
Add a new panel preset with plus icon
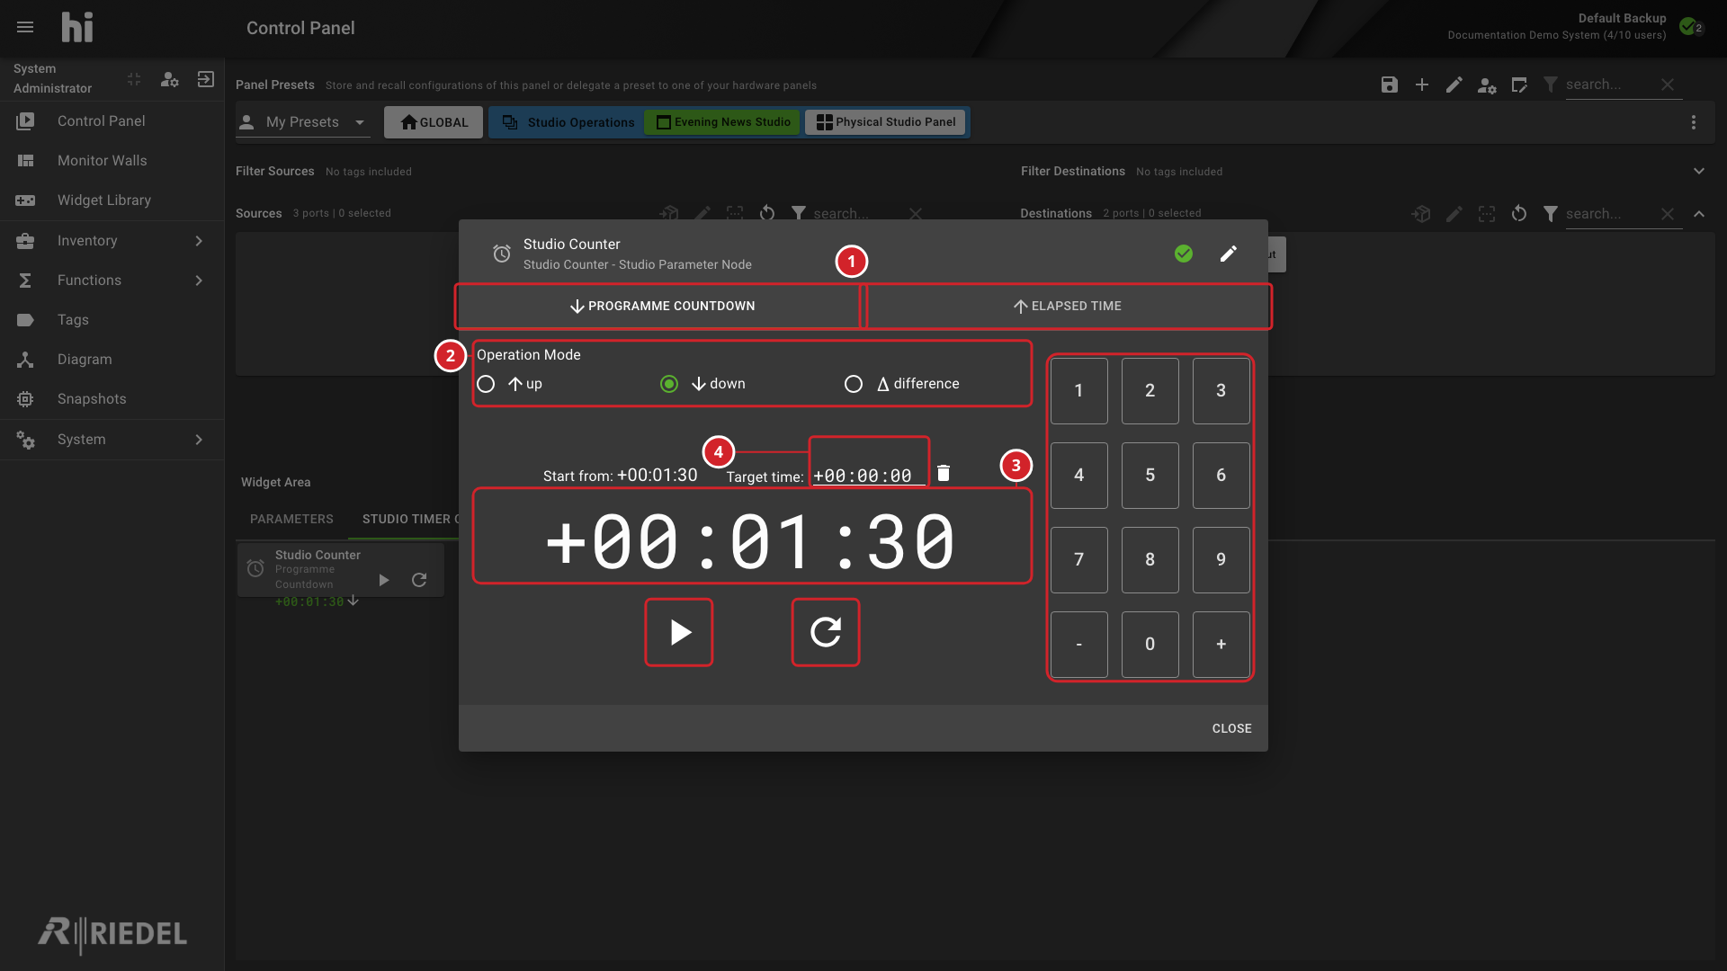tap(1422, 85)
